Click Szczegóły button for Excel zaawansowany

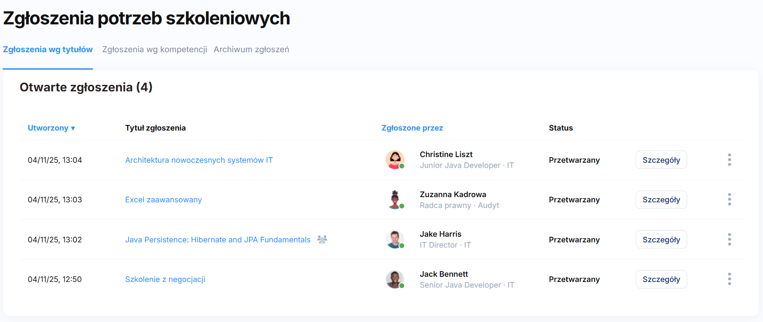click(x=661, y=200)
